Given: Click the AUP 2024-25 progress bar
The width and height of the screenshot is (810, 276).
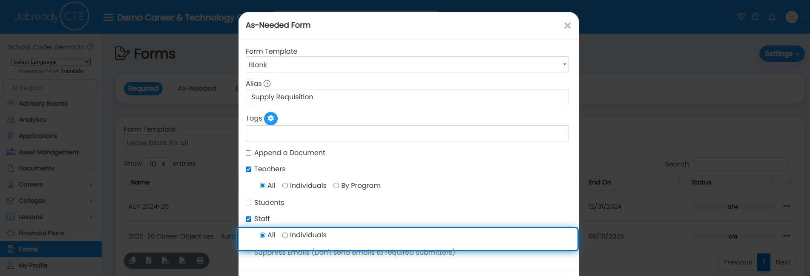Looking at the screenshot, I should pos(732,207).
